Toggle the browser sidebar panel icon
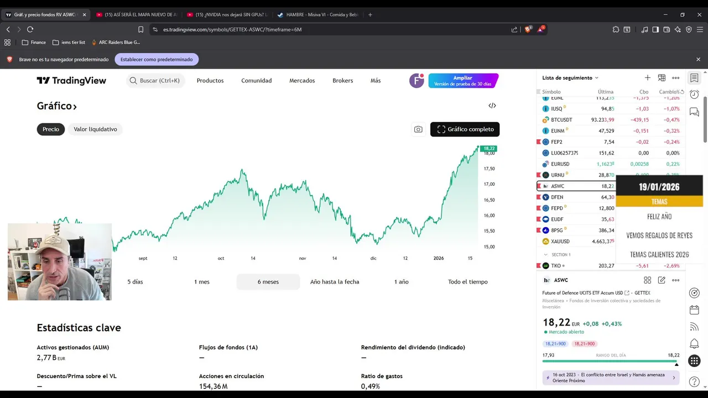 [x=655, y=29]
